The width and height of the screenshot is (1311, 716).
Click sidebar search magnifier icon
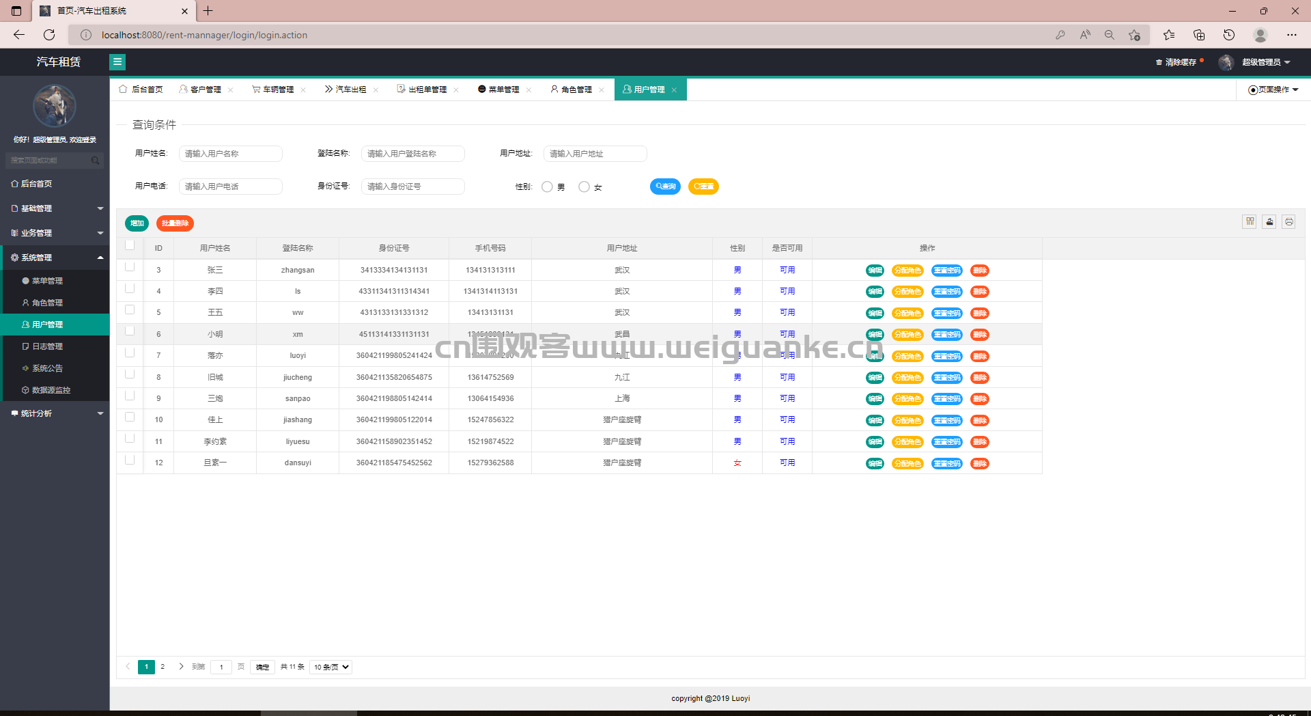[96, 161]
